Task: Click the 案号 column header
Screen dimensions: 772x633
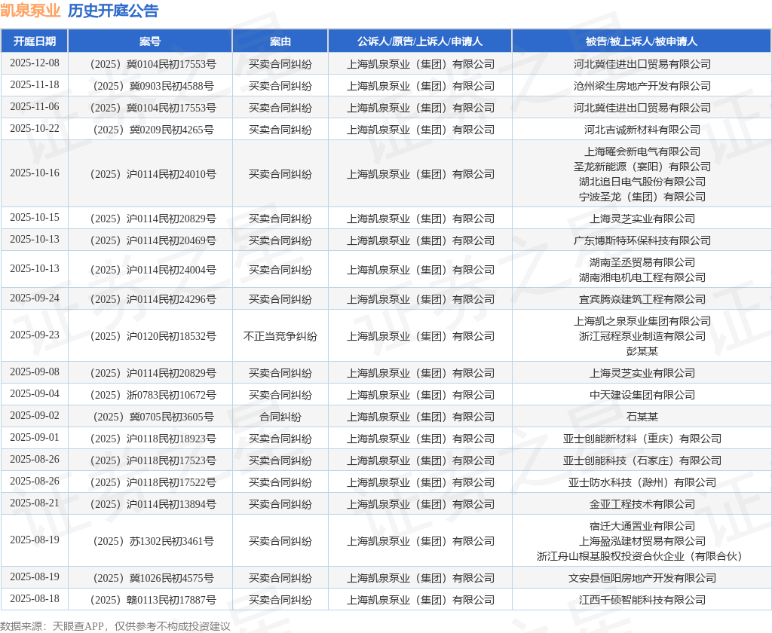Action: (x=150, y=41)
